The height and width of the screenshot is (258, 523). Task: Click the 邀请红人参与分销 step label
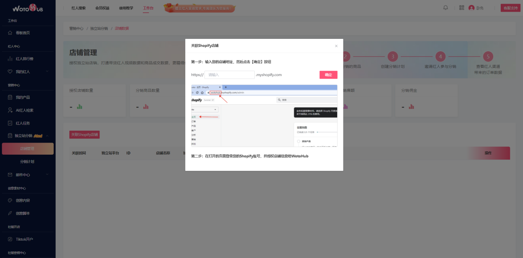click(440, 66)
